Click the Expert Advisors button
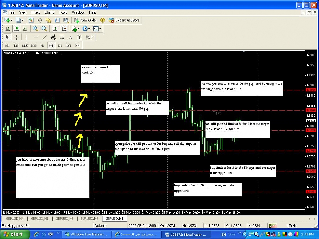Screen dimensions: 319x239 [x=124, y=20]
